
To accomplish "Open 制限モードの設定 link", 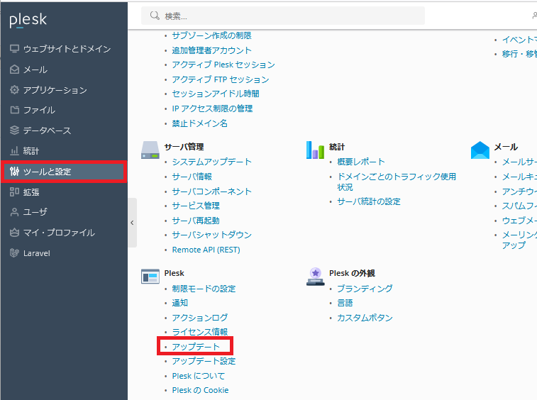I will click(x=204, y=289).
